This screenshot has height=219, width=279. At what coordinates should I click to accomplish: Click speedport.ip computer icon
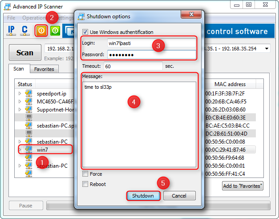pos(28,93)
